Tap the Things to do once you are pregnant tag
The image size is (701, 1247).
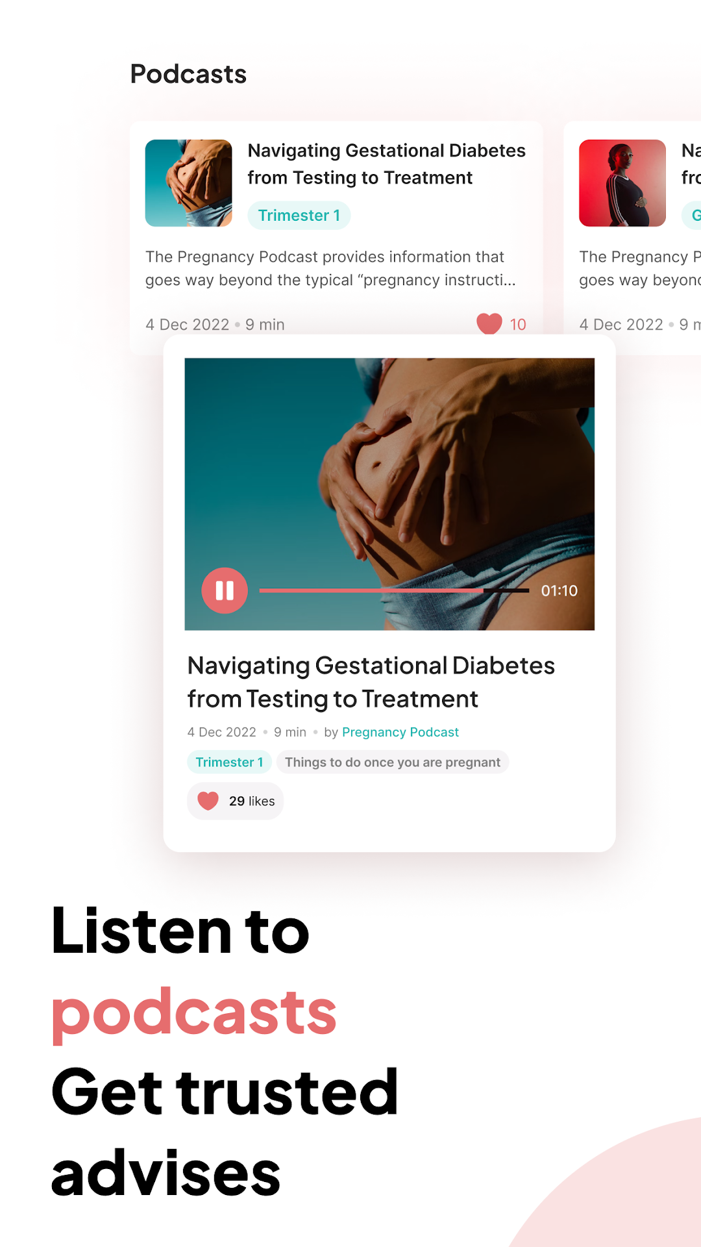[x=393, y=762]
